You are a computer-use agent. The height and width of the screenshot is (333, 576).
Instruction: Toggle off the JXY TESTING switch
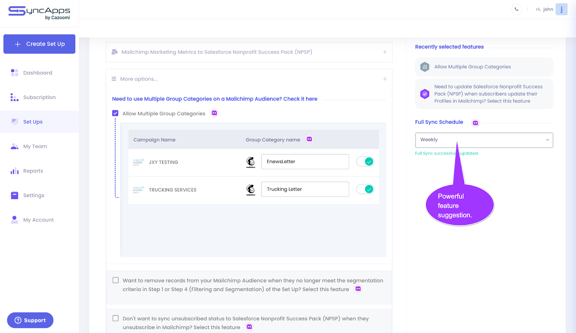tap(365, 162)
